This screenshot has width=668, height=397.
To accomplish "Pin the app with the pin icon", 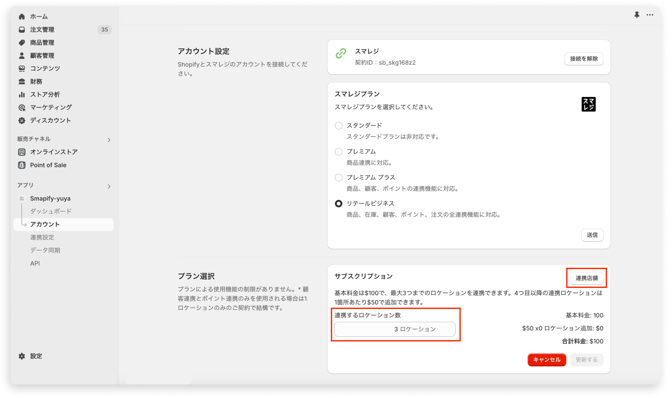I will click(x=637, y=15).
